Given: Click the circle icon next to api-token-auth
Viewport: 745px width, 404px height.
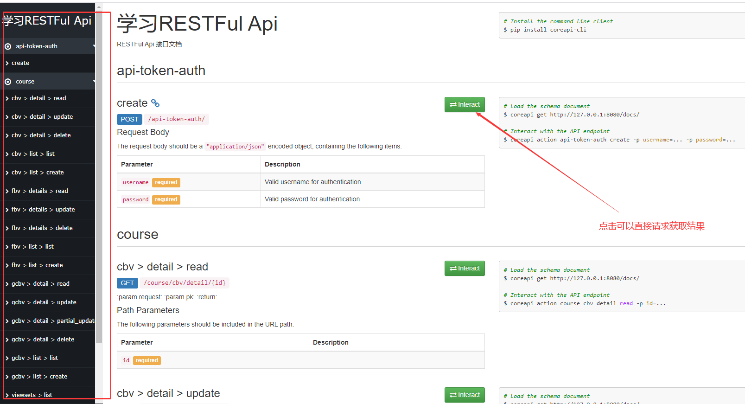Looking at the screenshot, I should pos(8,46).
